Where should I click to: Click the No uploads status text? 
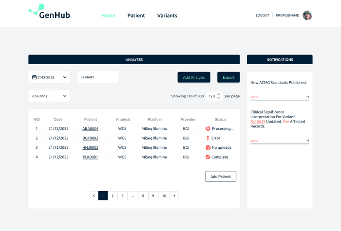[222, 148]
